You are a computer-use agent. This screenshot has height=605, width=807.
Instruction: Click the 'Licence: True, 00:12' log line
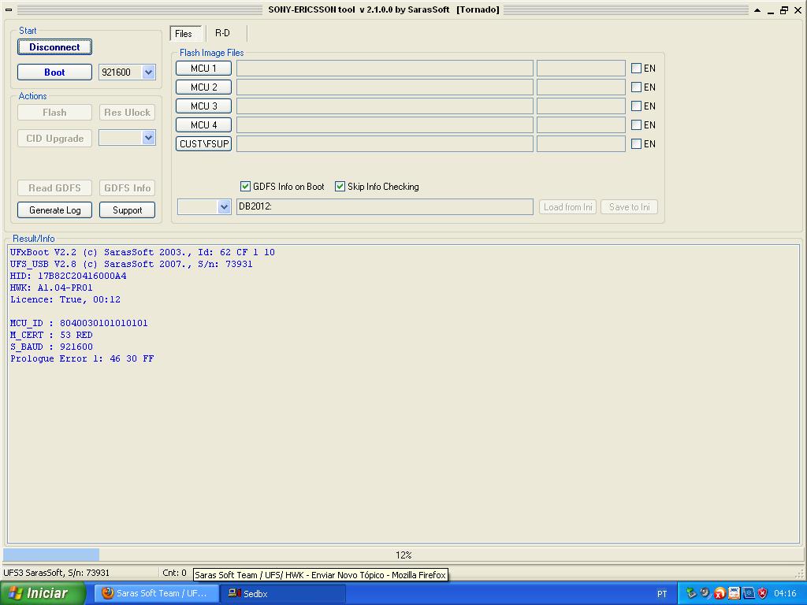[65, 299]
